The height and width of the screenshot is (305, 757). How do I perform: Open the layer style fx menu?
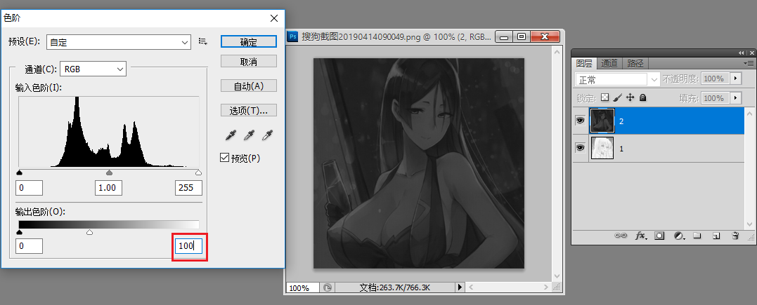(640, 236)
